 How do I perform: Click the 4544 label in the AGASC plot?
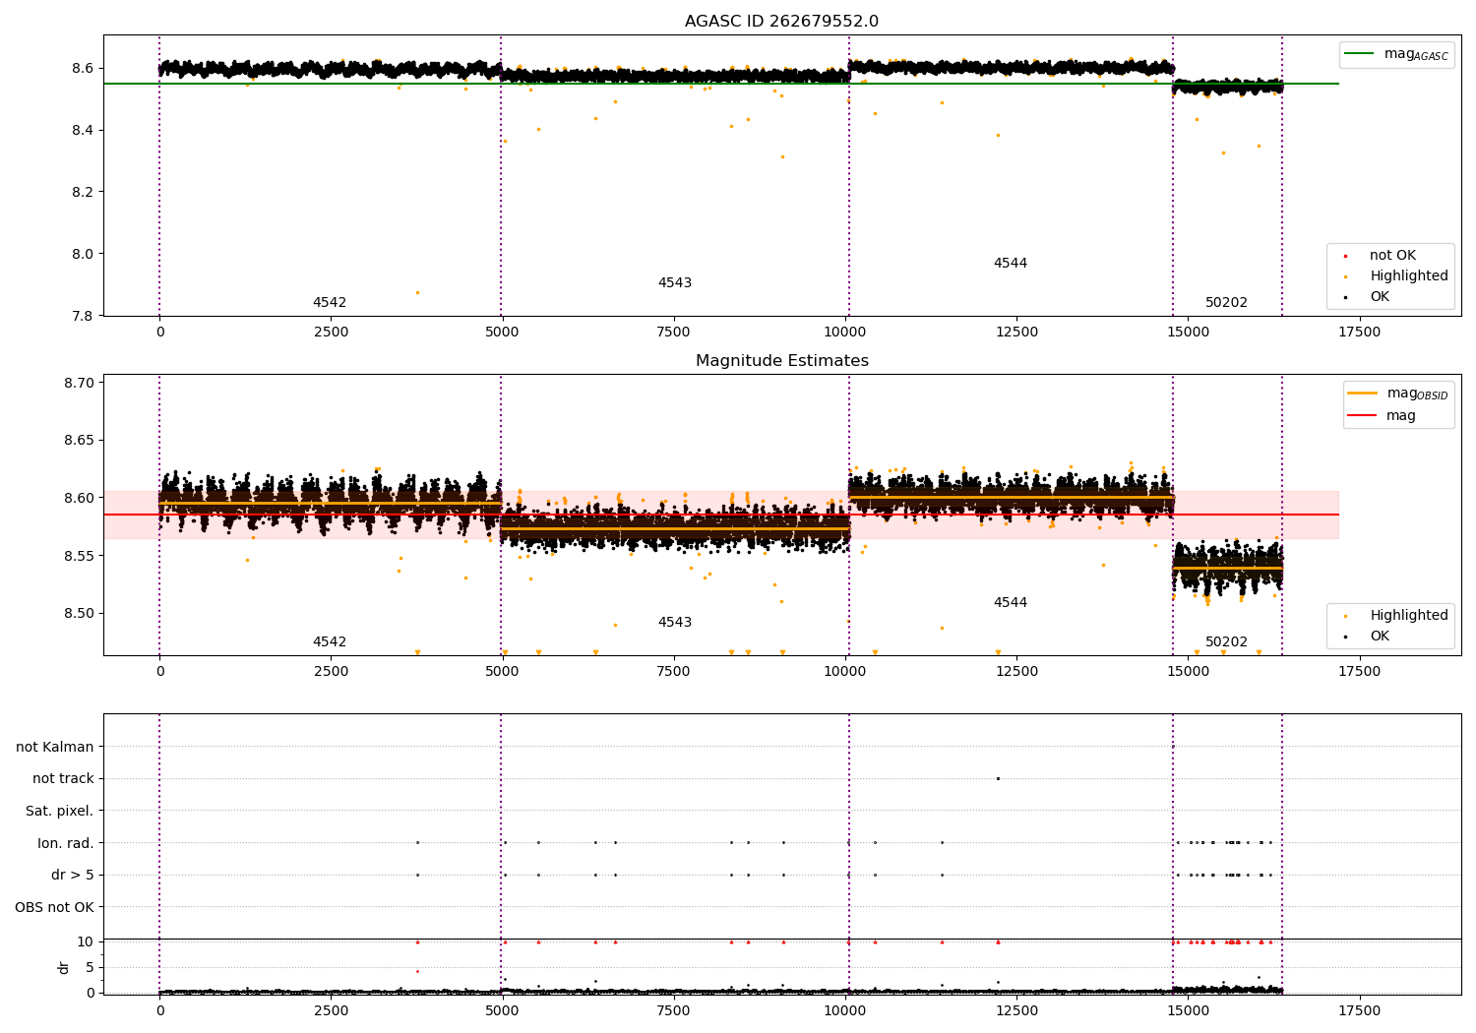point(1011,264)
